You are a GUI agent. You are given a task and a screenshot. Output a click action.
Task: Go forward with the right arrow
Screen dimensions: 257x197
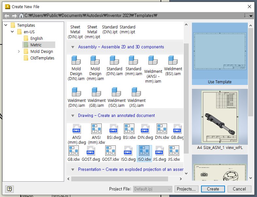coord(14,16)
